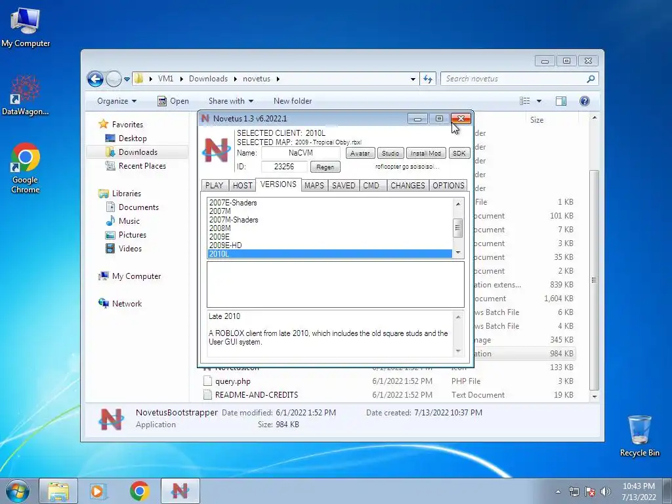Viewport: 672px width, 504px height.
Task: Expand the novetus breadcrumb arrow
Action: (278, 79)
